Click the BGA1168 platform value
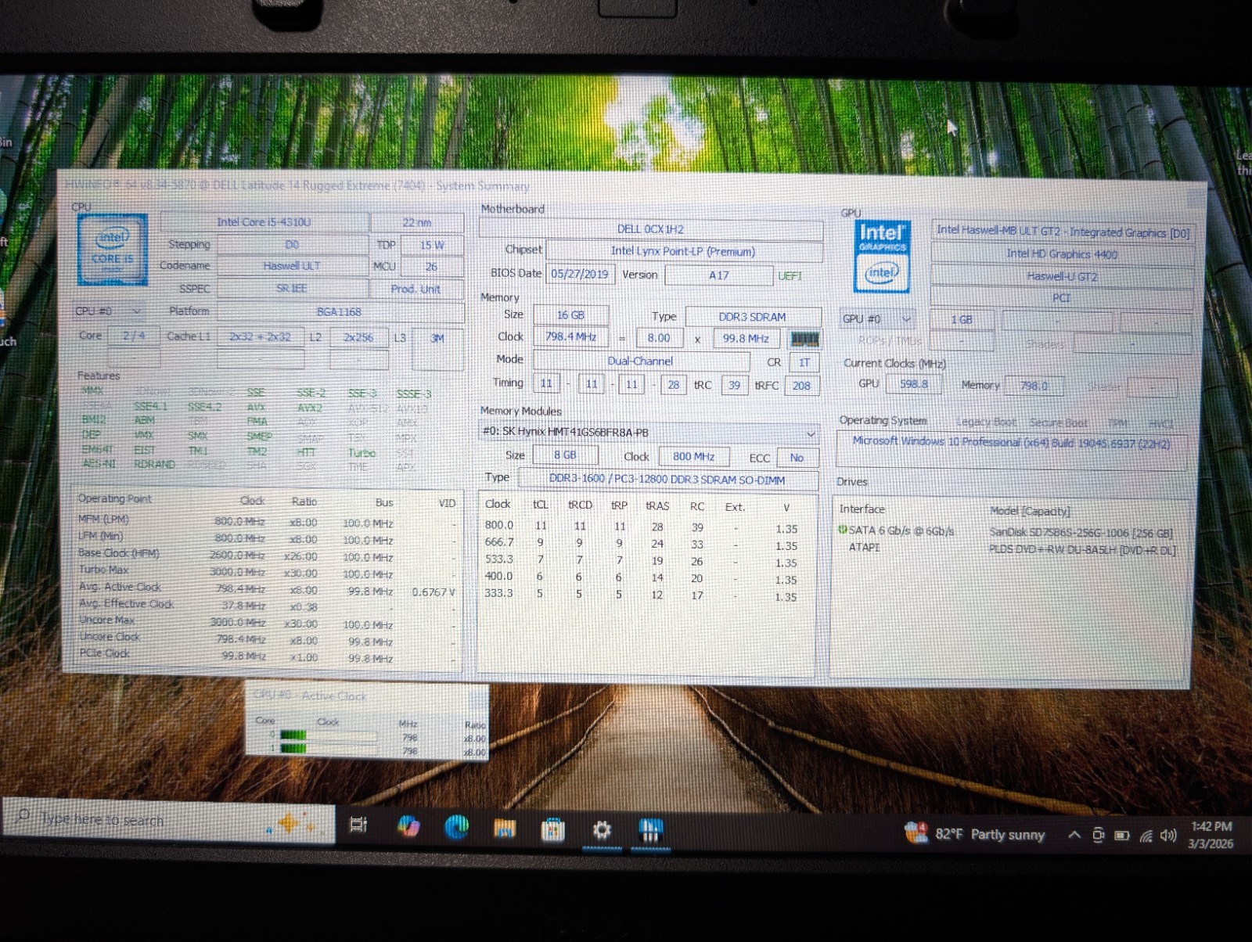 point(340,311)
